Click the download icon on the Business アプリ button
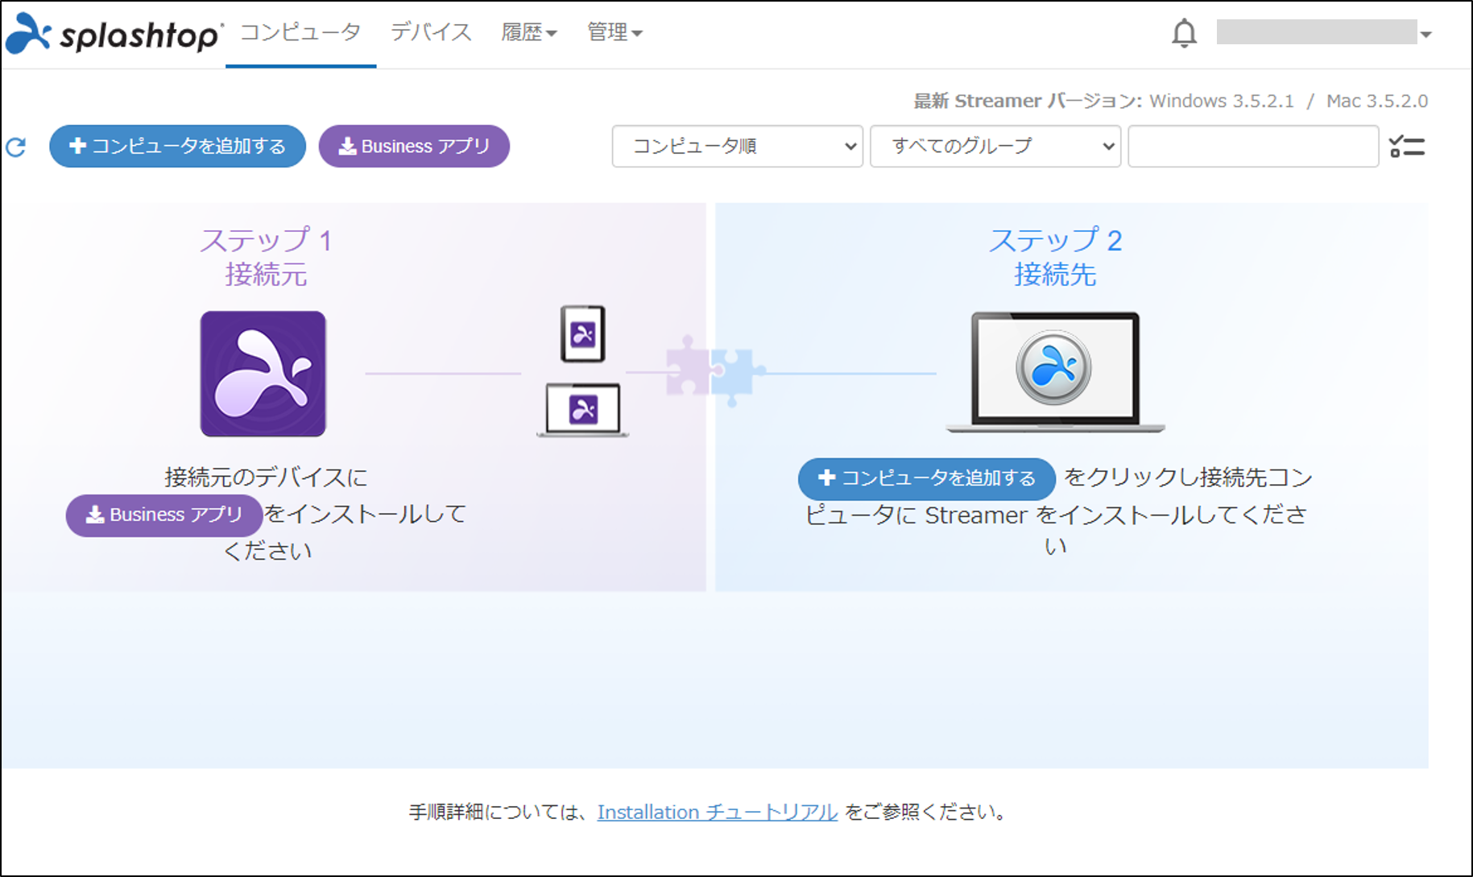This screenshot has width=1473, height=877. [x=346, y=146]
